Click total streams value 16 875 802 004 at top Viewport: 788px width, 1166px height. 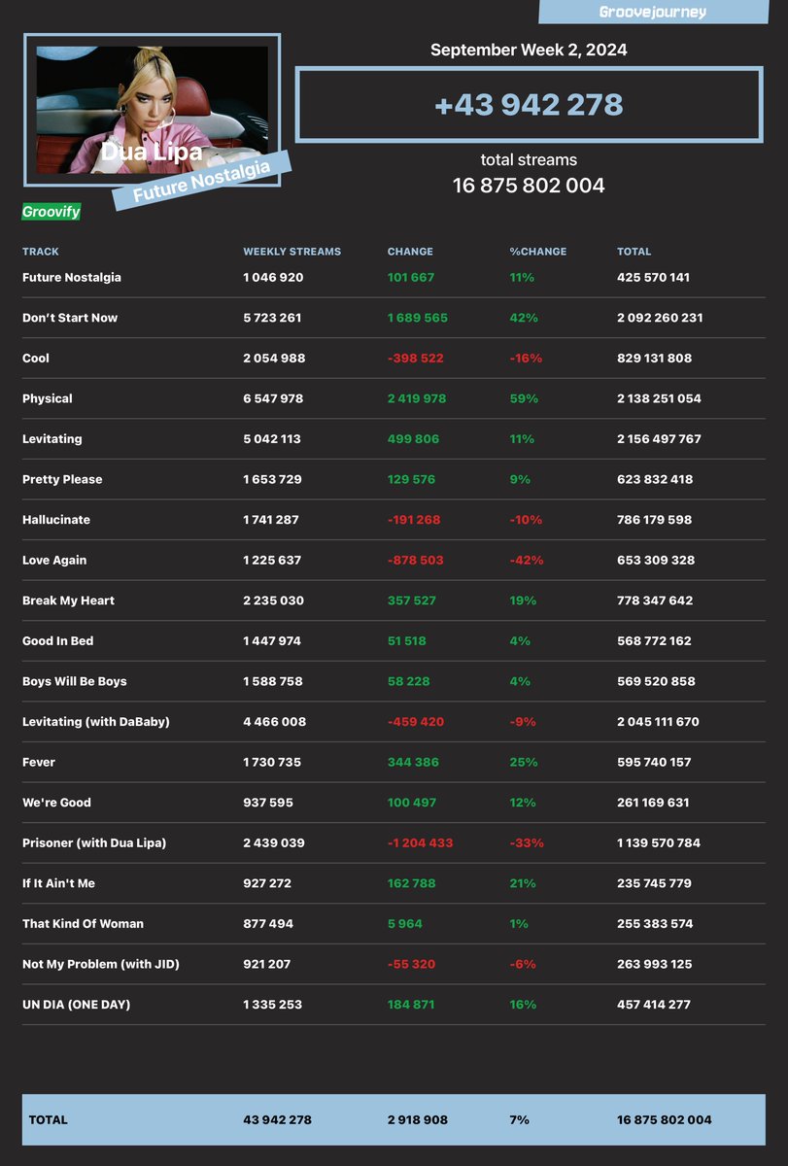point(529,186)
